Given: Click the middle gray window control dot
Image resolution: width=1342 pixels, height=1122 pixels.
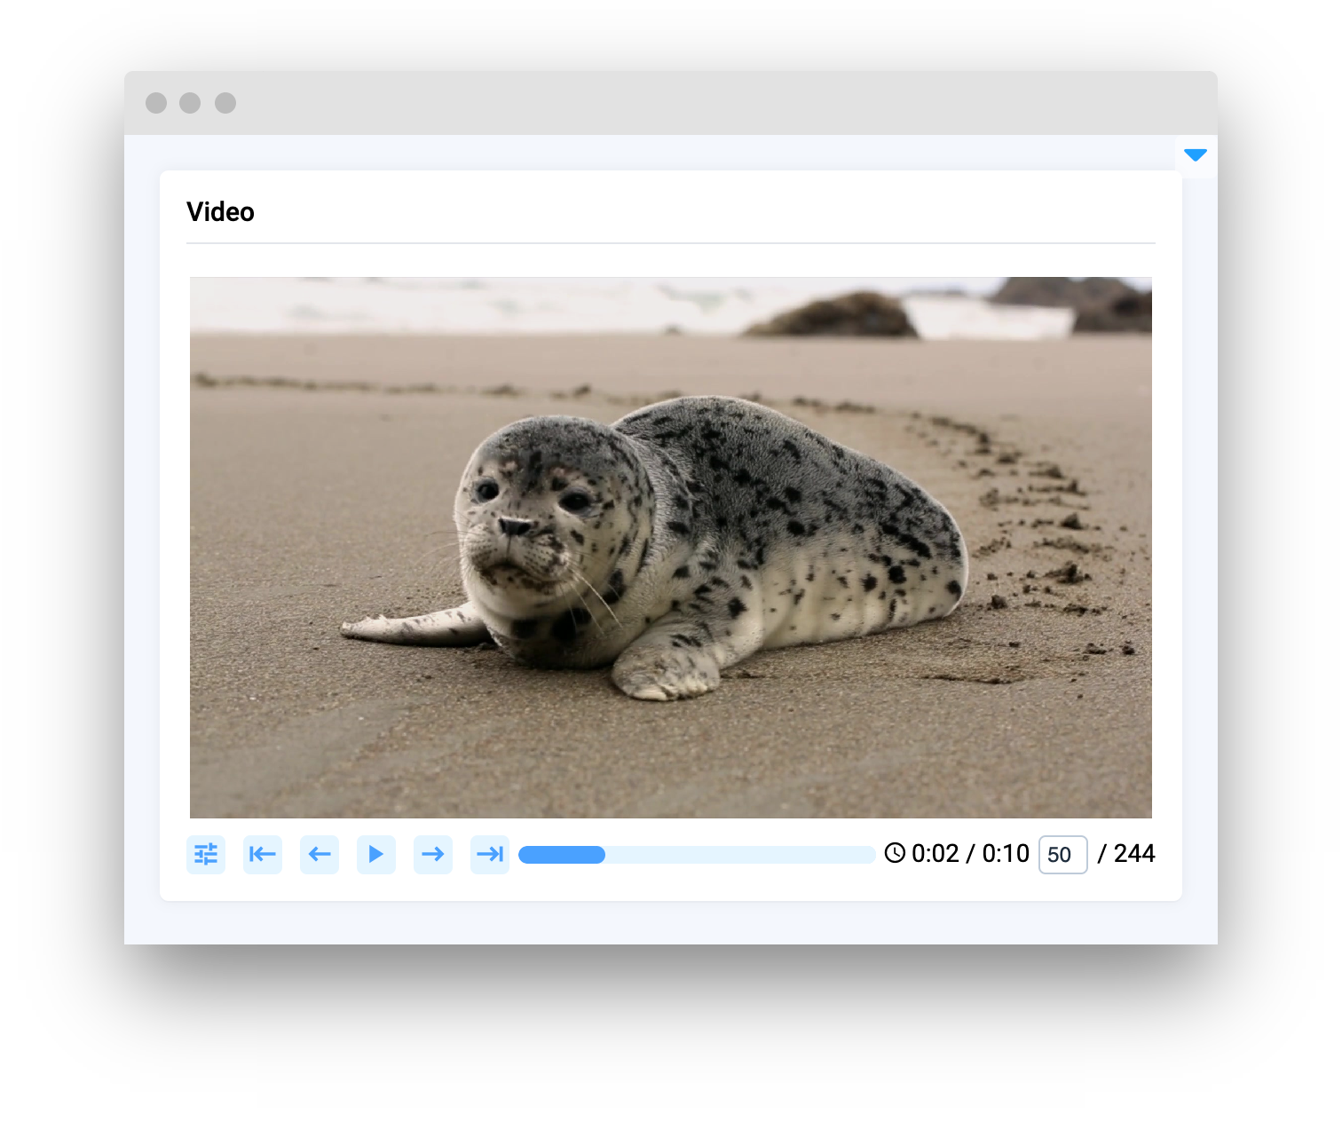Looking at the screenshot, I should click(x=190, y=103).
